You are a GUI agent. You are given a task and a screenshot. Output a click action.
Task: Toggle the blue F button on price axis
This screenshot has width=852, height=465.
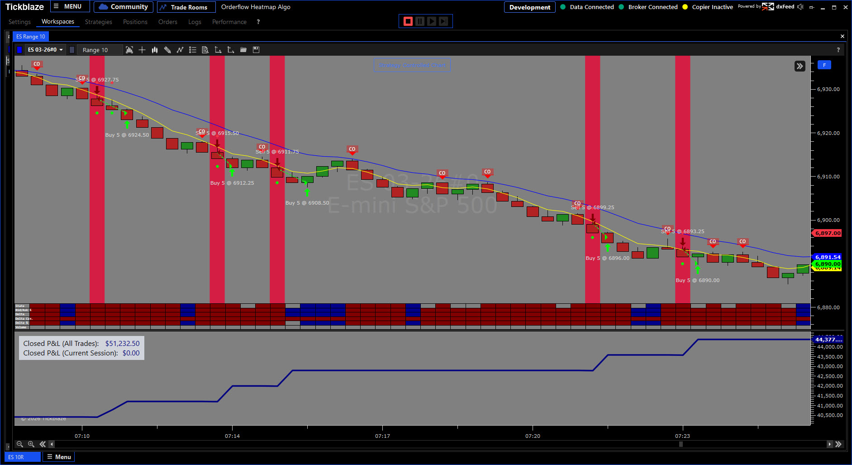click(824, 65)
